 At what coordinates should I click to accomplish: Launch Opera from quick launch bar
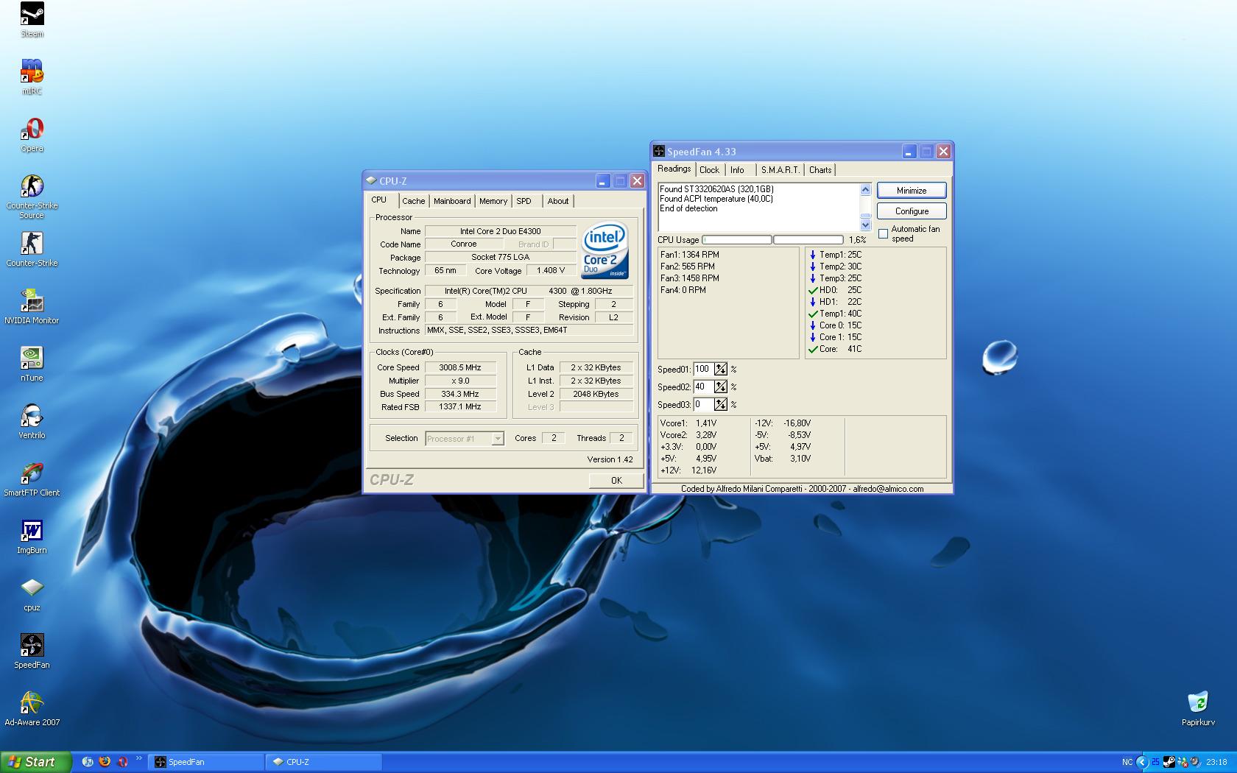[x=122, y=762]
